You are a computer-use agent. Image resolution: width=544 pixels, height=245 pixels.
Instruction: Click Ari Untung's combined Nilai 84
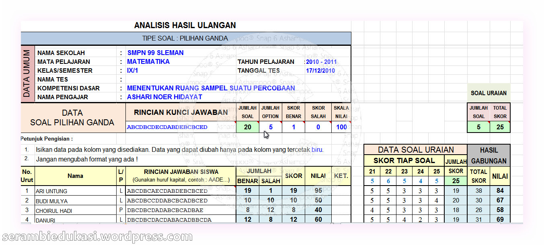(500, 191)
